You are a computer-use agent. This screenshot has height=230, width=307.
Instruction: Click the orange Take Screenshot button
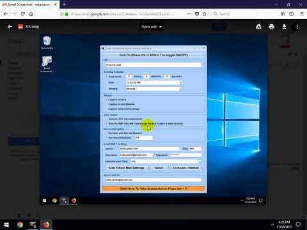click(153, 188)
